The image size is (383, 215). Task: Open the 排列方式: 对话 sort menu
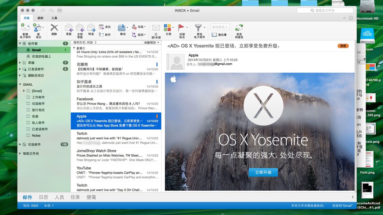coord(85,42)
